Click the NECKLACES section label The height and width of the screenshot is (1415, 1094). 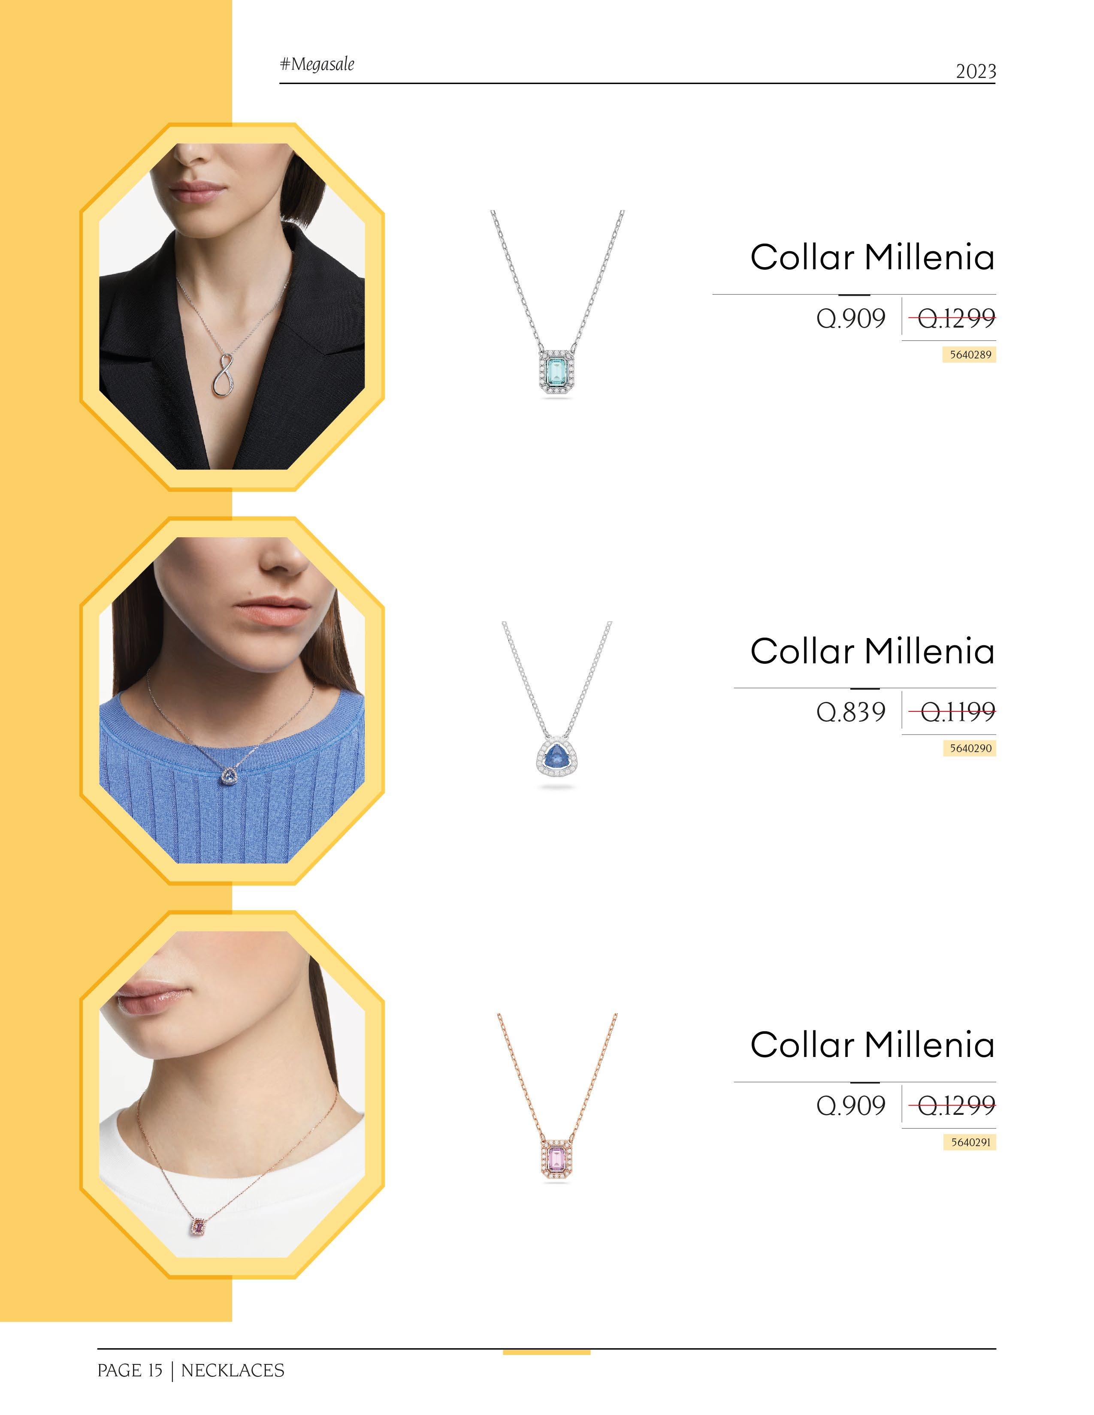pyautogui.click(x=233, y=1370)
